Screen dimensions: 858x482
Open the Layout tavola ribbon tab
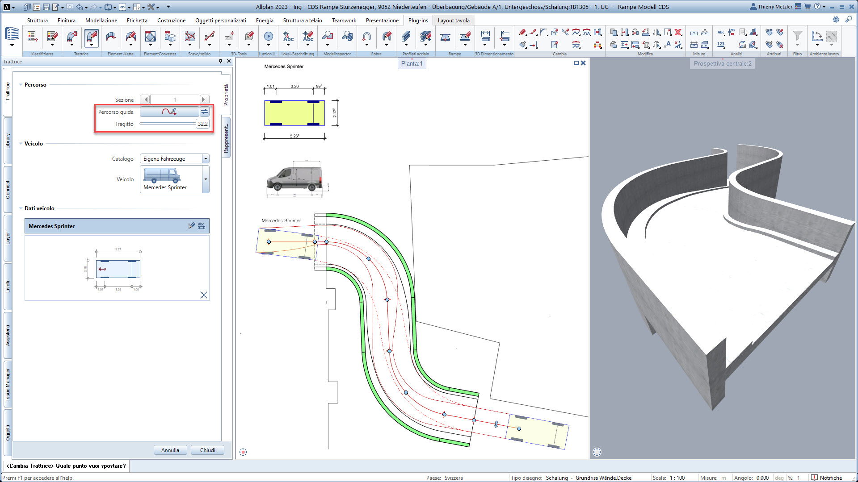point(454,20)
